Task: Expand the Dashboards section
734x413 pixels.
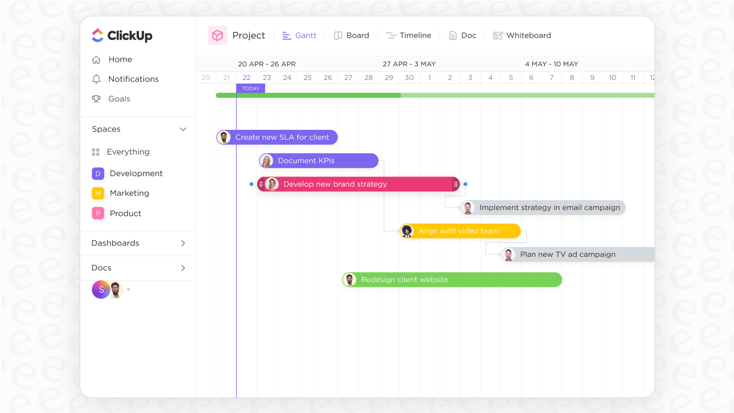Action: pyautogui.click(x=183, y=243)
